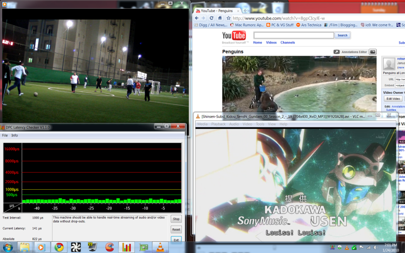Bookmark page with the star icon

click(228, 18)
